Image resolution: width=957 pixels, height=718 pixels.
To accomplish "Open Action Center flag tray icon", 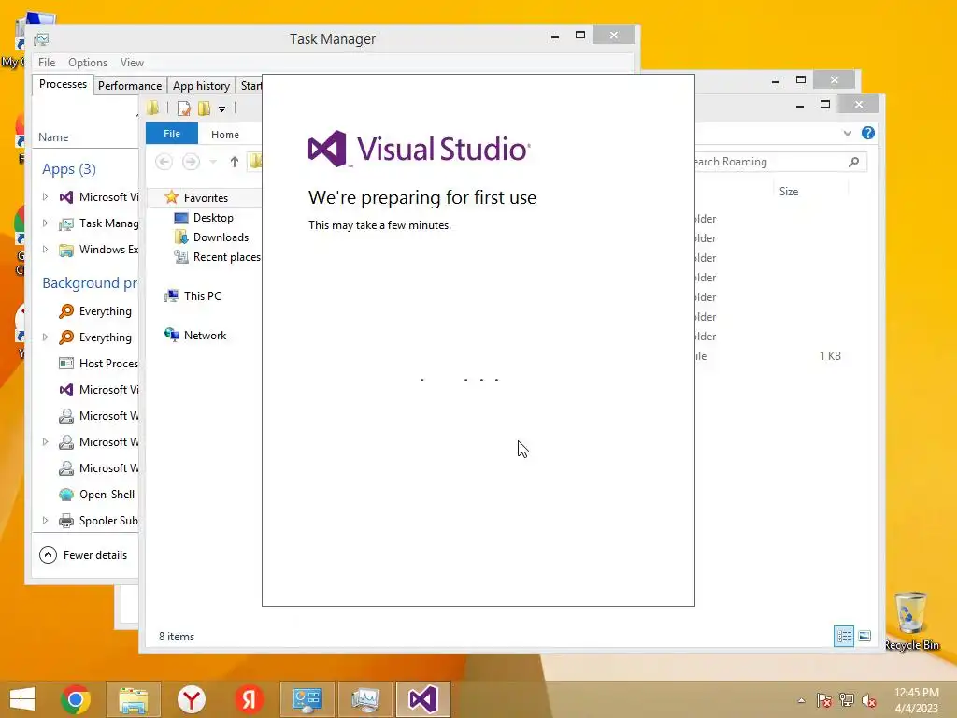I will pyautogui.click(x=824, y=700).
